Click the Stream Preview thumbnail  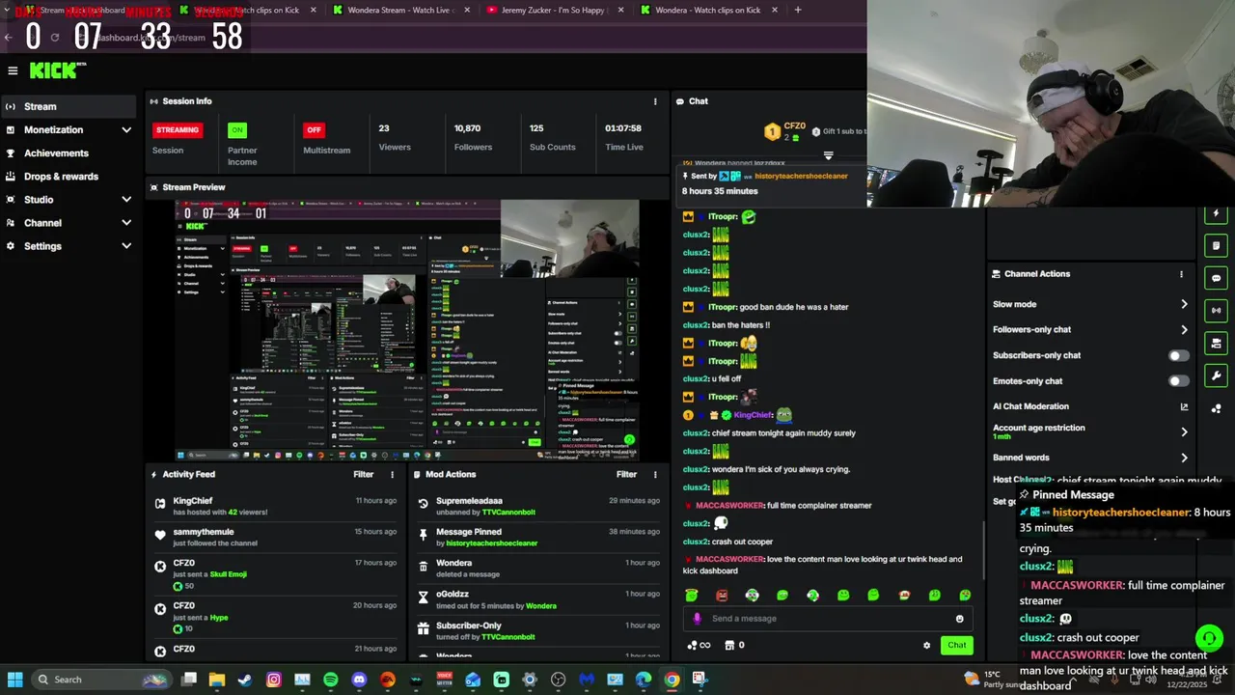[x=407, y=330]
